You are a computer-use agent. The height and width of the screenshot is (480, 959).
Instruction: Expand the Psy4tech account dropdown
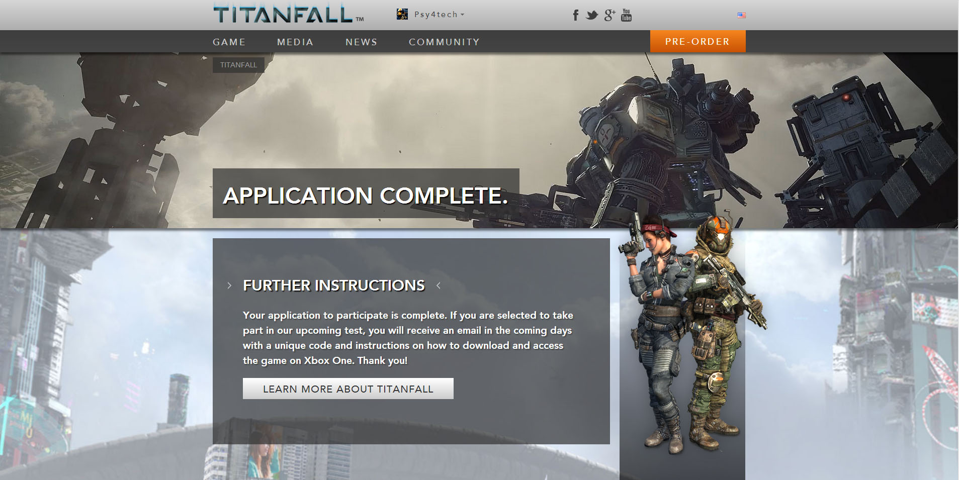coord(439,15)
